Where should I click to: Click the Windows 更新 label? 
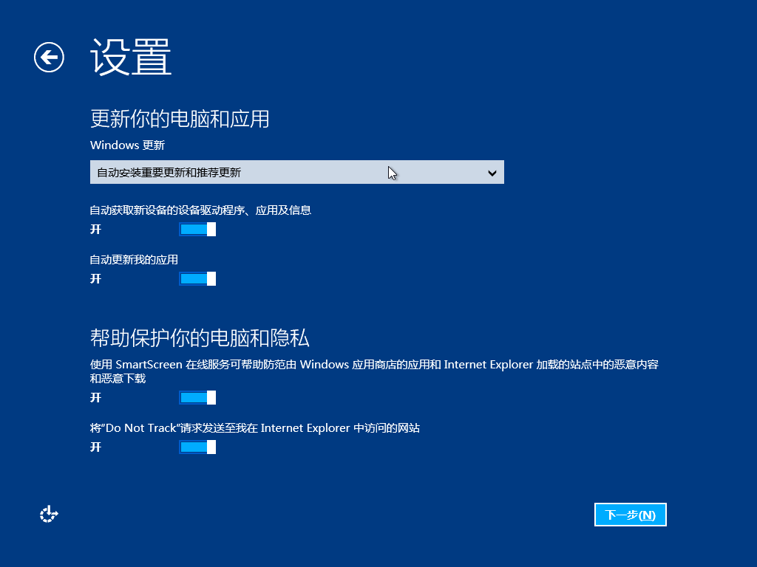pos(127,145)
